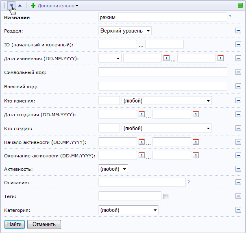Toggle the checkbox next to Теги field
Screen dimensions: 246x233
[x=165, y=197]
